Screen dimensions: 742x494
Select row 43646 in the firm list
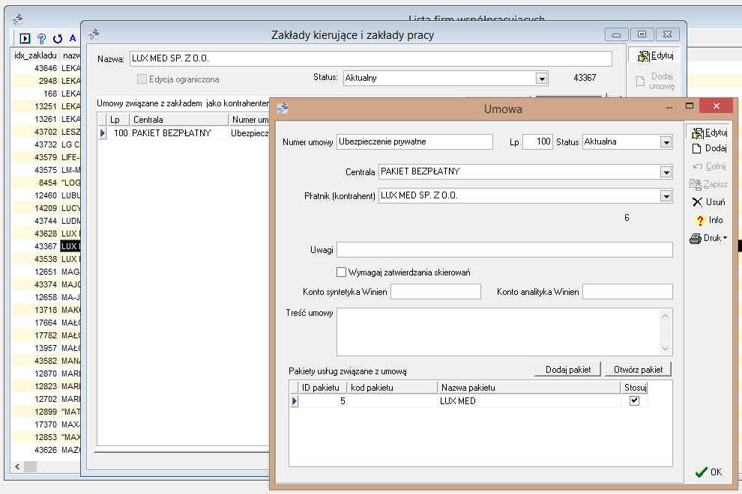(46, 68)
